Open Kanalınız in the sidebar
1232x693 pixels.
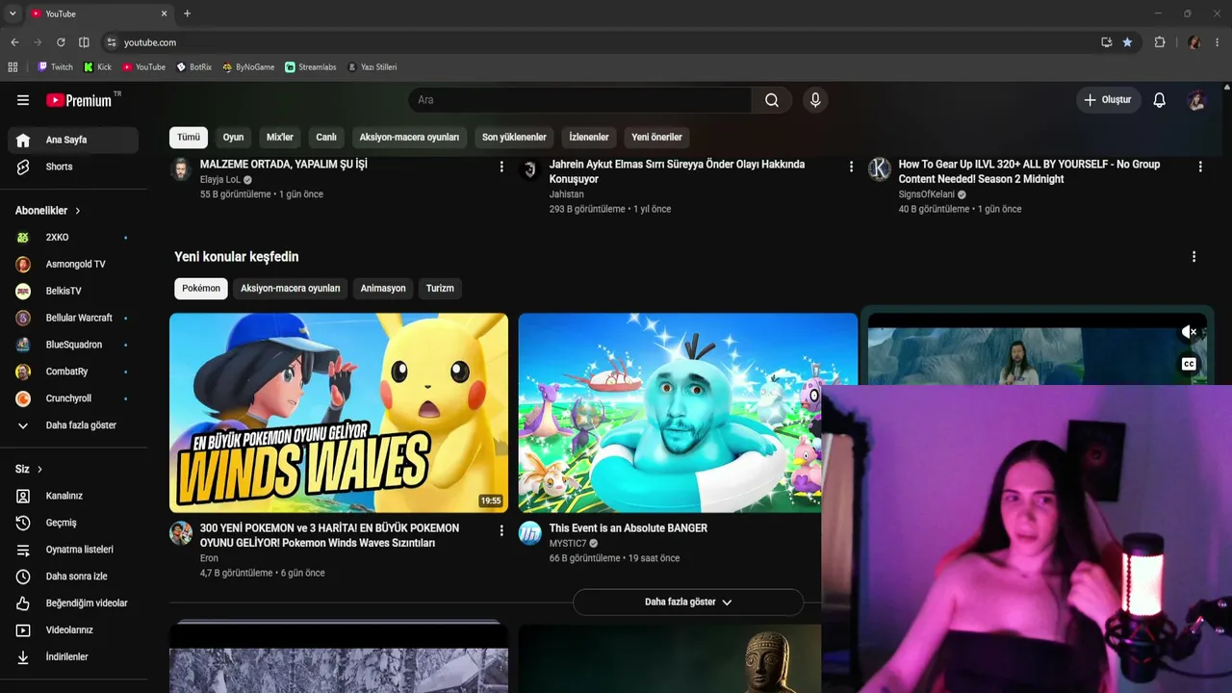pyautogui.click(x=73, y=496)
